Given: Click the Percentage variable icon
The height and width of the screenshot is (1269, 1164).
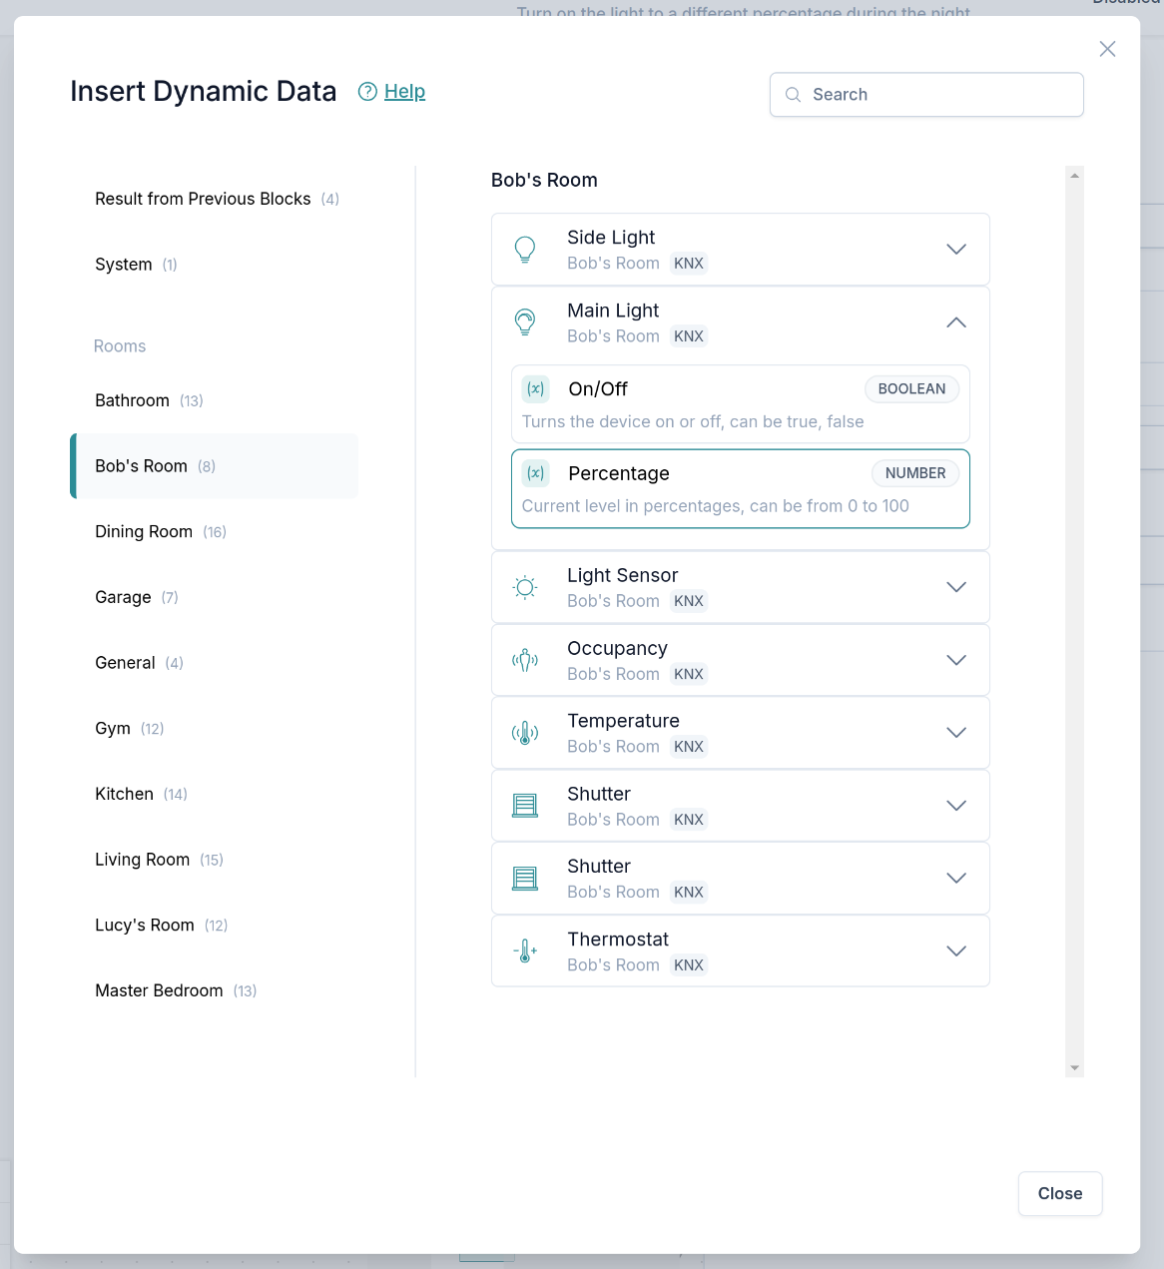Looking at the screenshot, I should 536,473.
